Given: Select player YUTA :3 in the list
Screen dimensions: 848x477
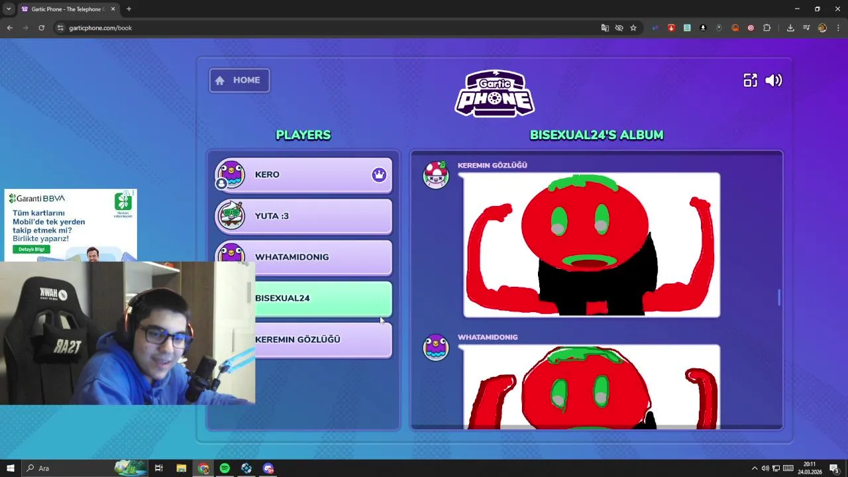Looking at the screenshot, I should tap(303, 216).
